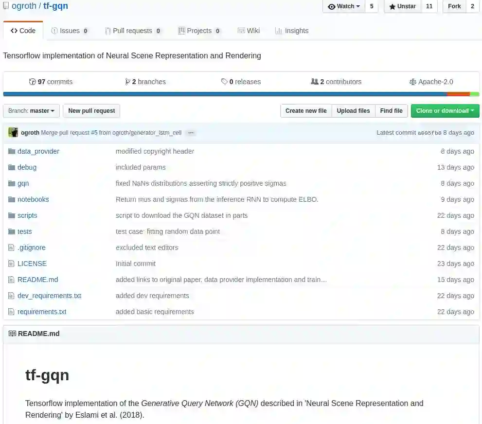
Task: Click ogroth author name in commit bar
Action: point(30,133)
